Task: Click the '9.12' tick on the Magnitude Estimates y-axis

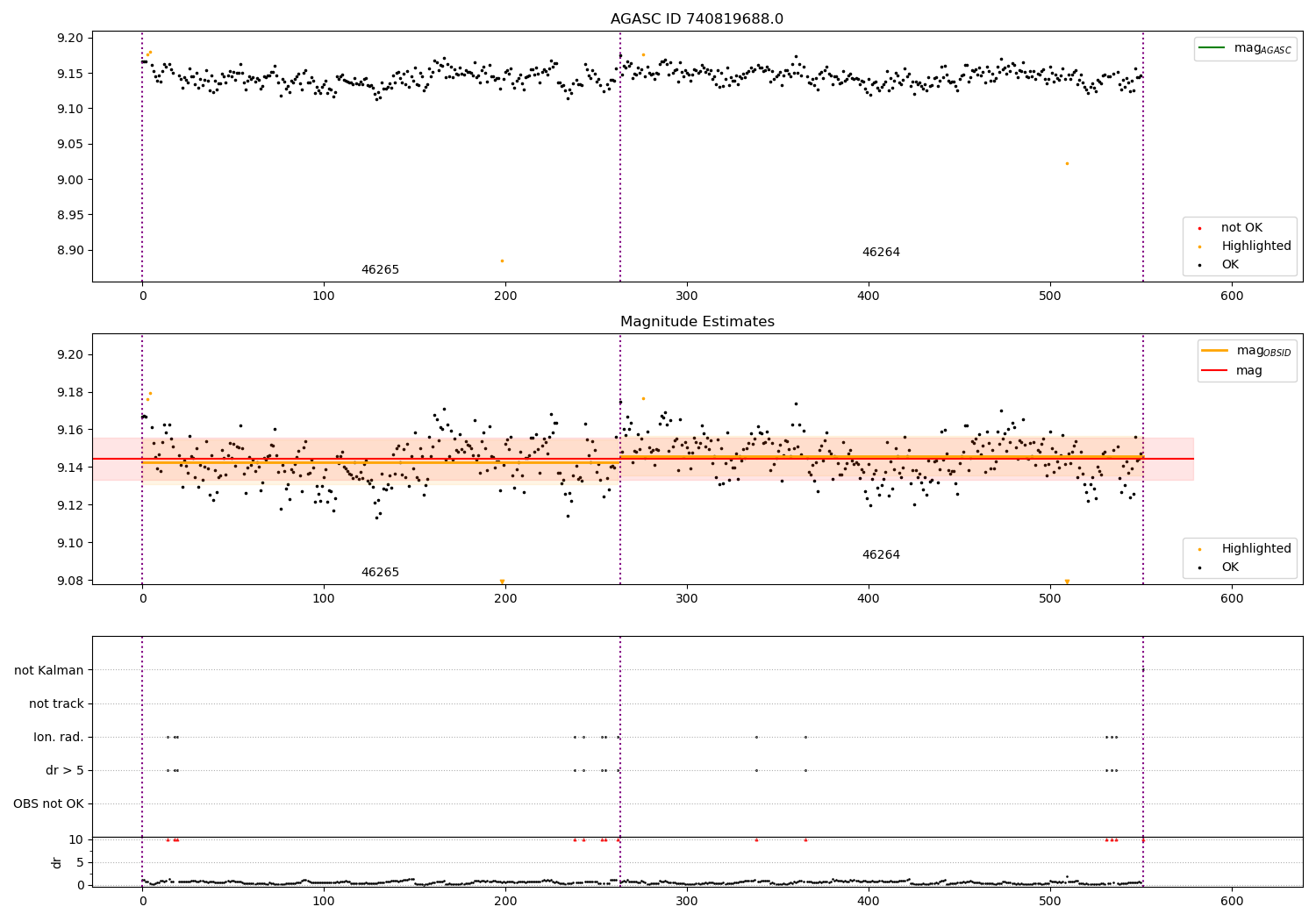Action: click(71, 506)
